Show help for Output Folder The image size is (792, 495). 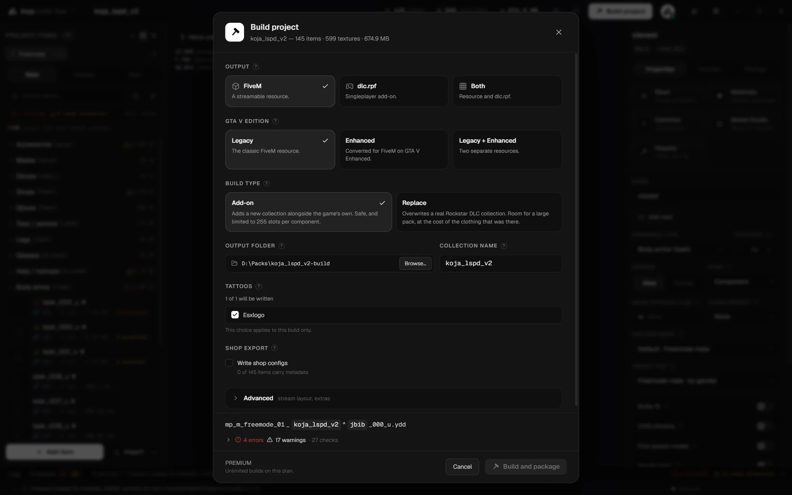pos(282,246)
